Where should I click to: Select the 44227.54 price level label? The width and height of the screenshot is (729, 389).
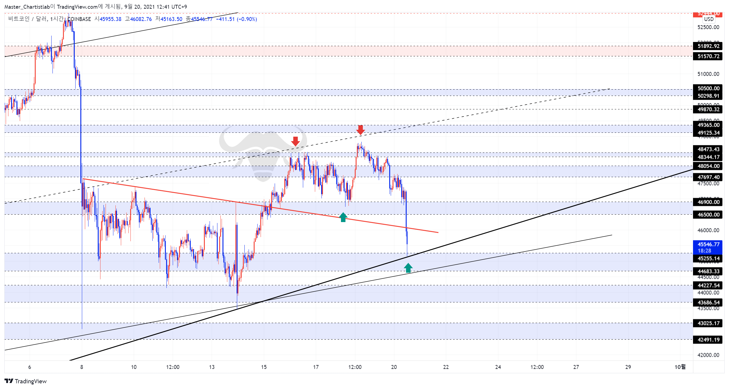[708, 285]
